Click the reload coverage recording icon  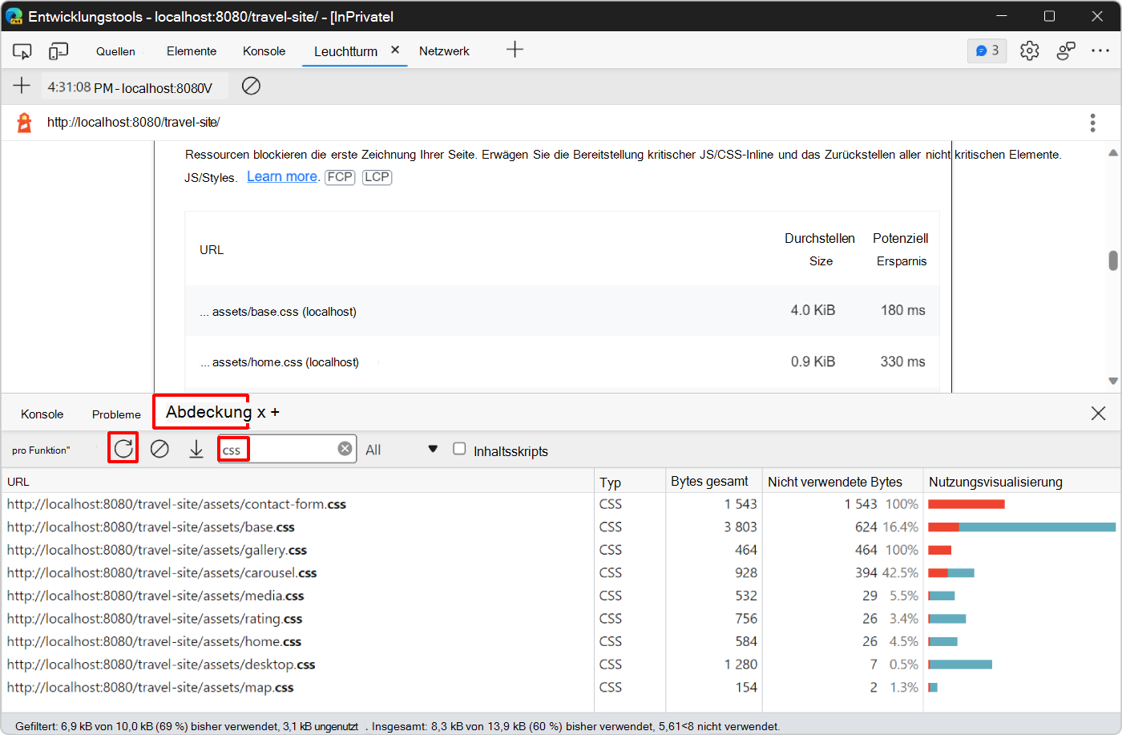click(123, 449)
